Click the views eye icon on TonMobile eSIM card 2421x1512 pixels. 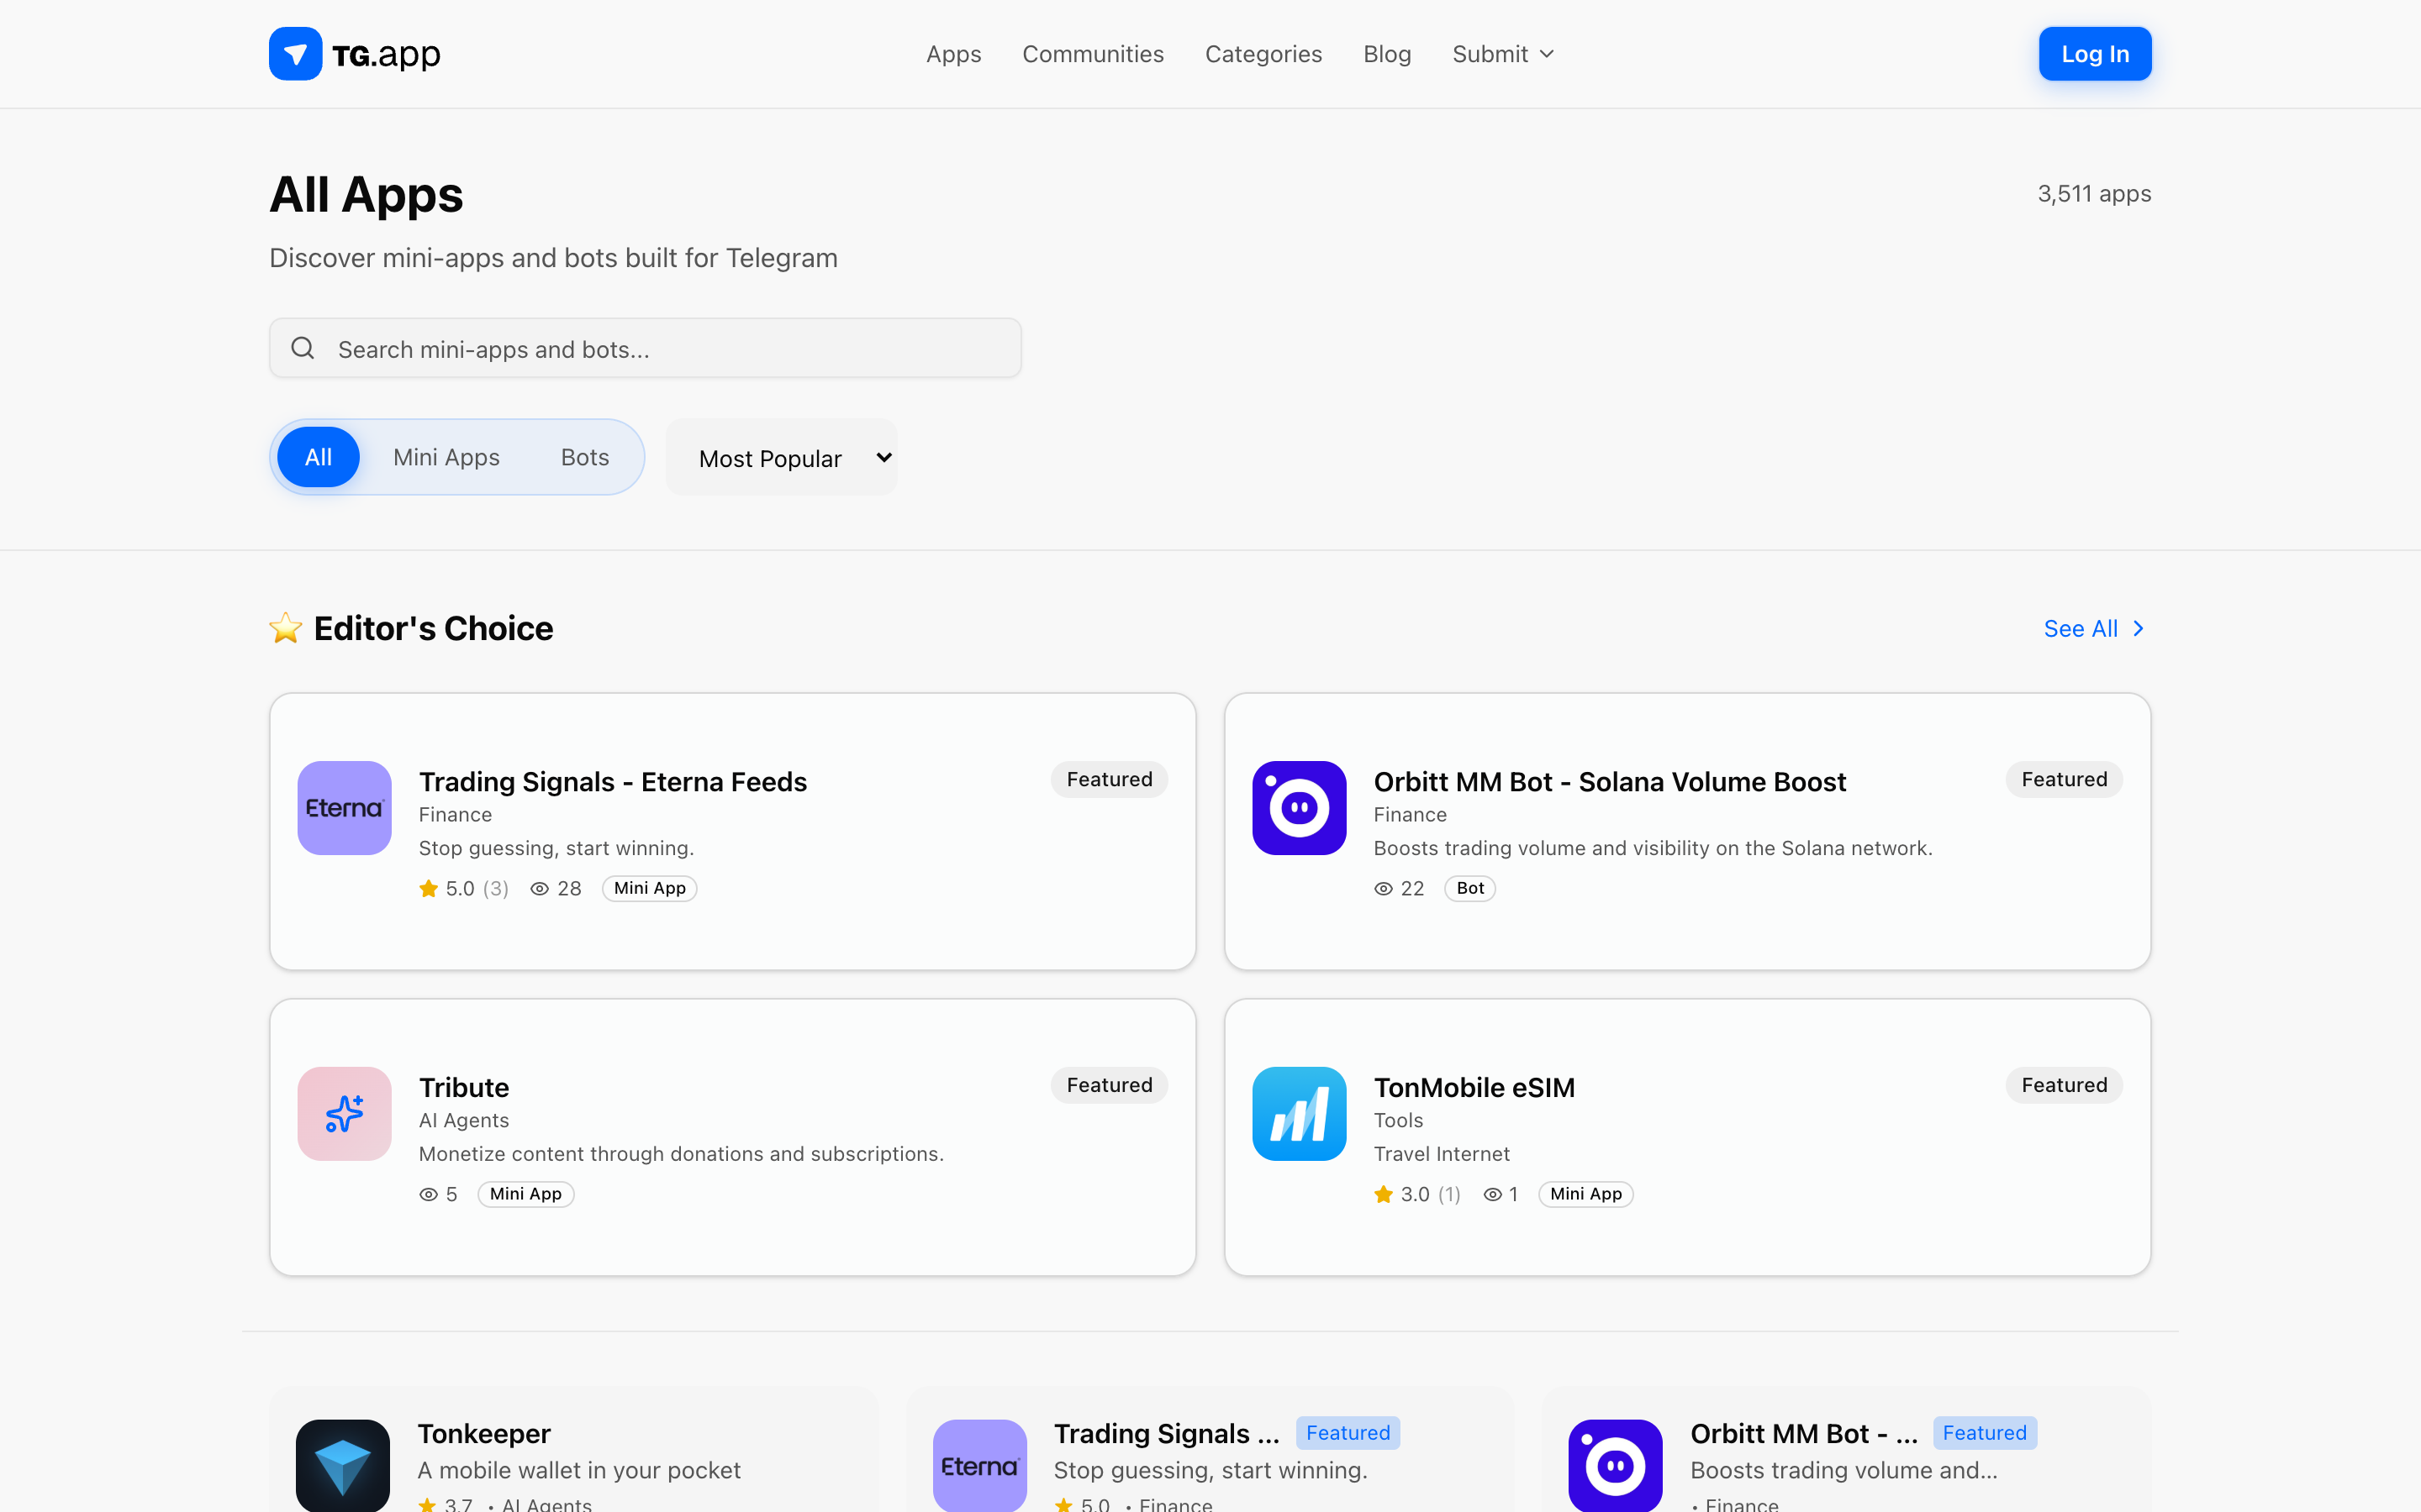tap(1493, 1194)
